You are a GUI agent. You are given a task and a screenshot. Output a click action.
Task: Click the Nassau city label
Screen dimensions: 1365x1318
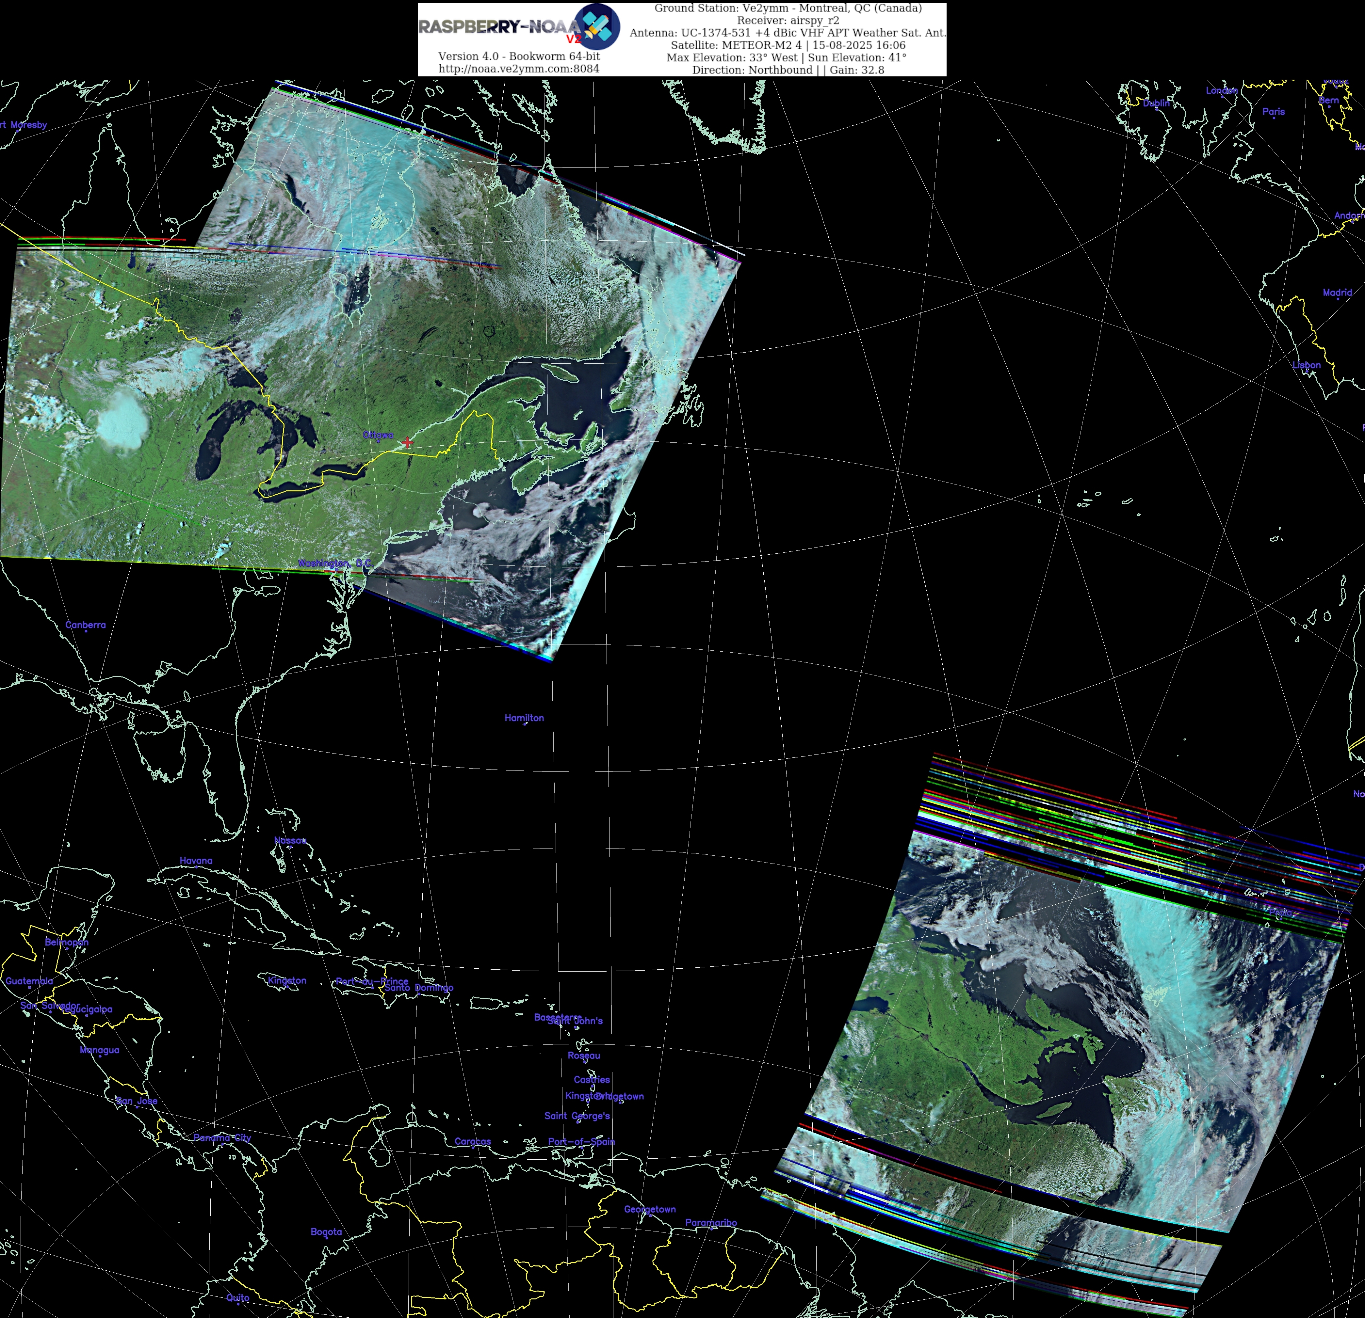[290, 840]
